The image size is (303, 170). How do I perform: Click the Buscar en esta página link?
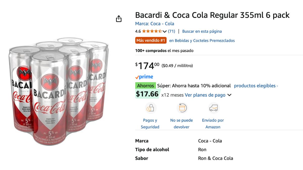(x=202, y=31)
